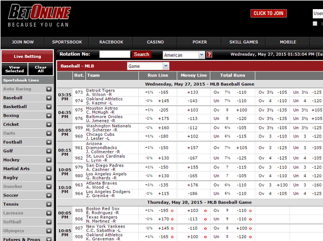Open the MOBILE tab

click(288, 42)
